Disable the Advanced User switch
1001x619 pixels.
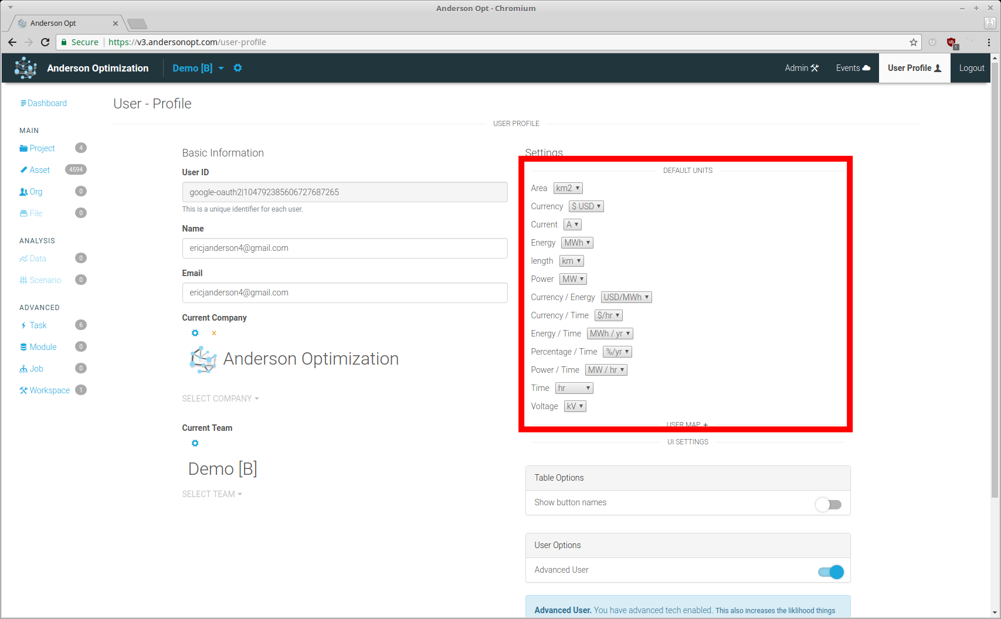point(830,572)
